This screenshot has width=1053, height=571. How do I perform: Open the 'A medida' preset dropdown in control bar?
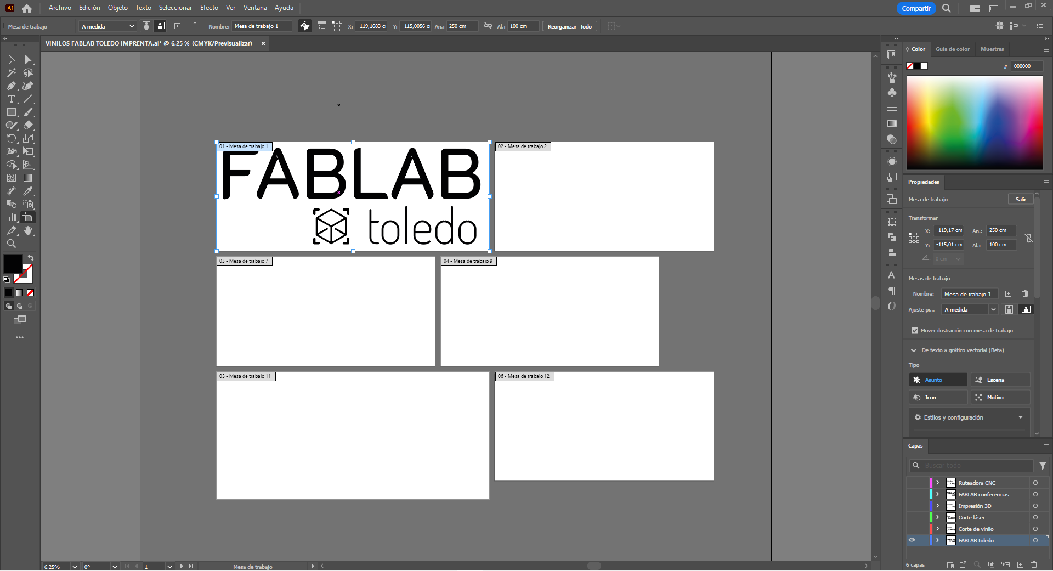[x=107, y=26]
